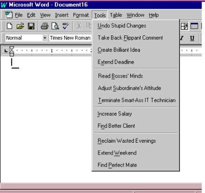Click the Open folder icon

point(20,26)
